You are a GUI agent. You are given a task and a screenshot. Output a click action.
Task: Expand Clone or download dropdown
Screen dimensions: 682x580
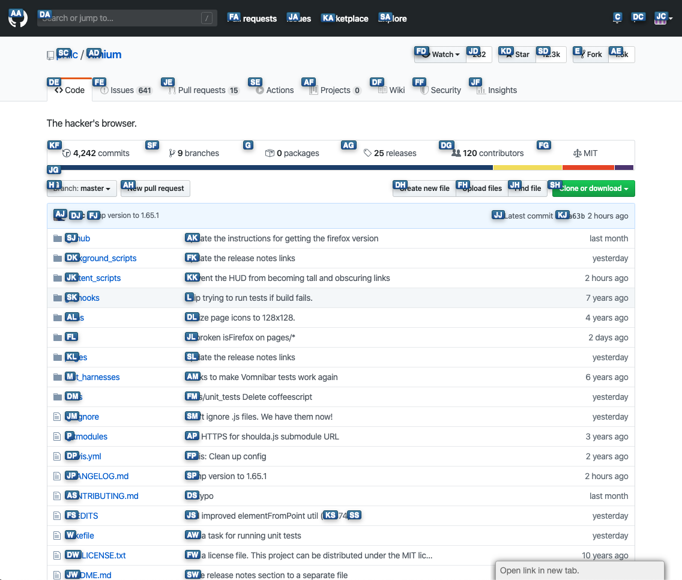593,189
